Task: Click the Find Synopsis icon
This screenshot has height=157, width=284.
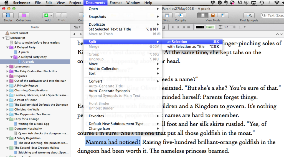Action: pos(249,15)
